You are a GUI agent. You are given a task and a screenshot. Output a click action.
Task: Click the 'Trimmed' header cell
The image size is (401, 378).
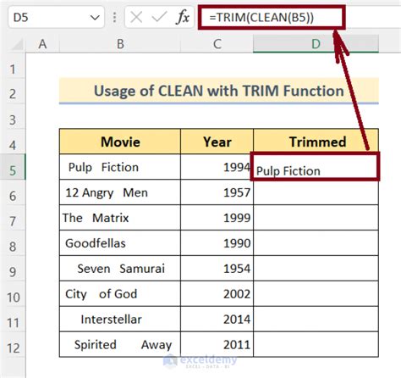[x=316, y=142]
